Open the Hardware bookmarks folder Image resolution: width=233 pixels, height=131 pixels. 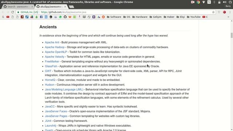click(140, 17)
